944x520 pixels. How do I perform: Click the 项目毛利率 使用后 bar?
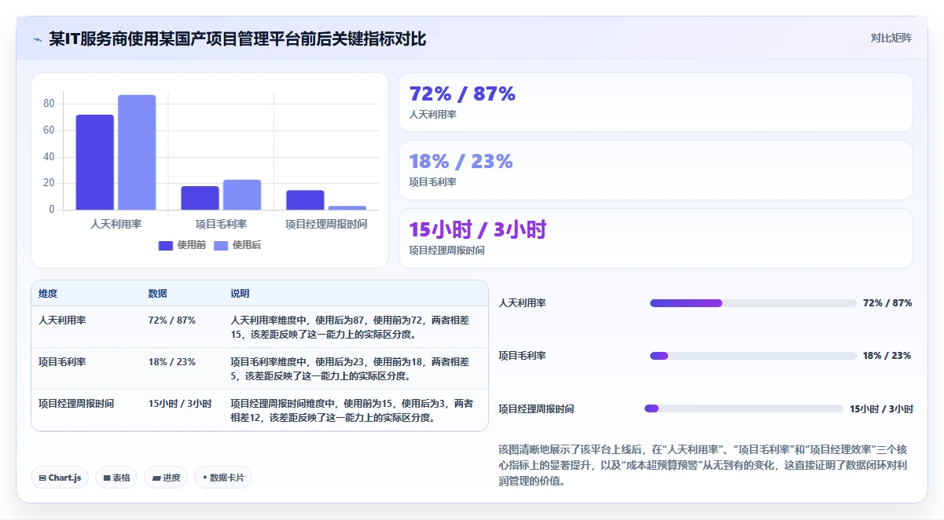(242, 195)
